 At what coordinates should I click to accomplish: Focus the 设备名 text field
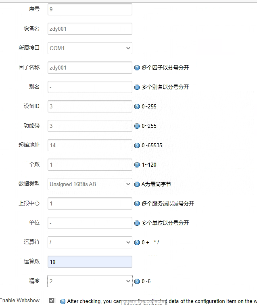pos(90,29)
